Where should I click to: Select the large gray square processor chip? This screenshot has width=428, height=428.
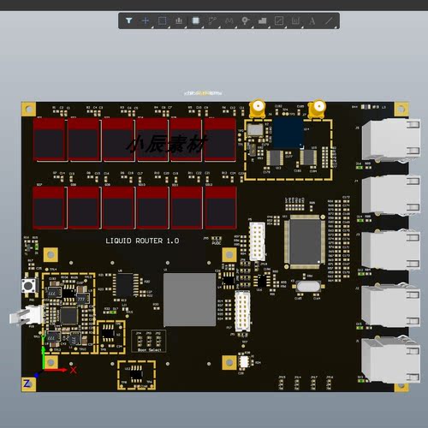[x=189, y=300]
